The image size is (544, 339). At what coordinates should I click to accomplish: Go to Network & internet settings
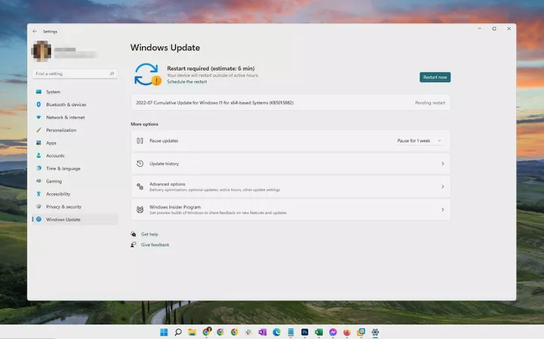point(64,117)
